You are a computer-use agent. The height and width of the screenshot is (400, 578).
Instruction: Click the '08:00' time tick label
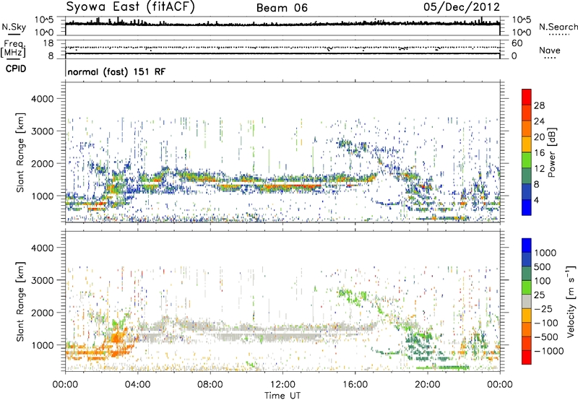[x=210, y=385]
